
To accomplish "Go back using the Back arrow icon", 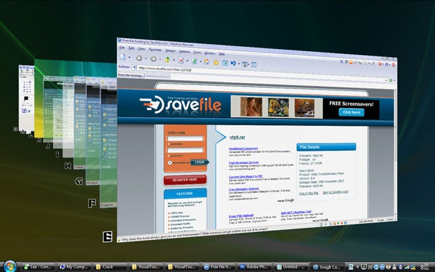I will (139, 58).
